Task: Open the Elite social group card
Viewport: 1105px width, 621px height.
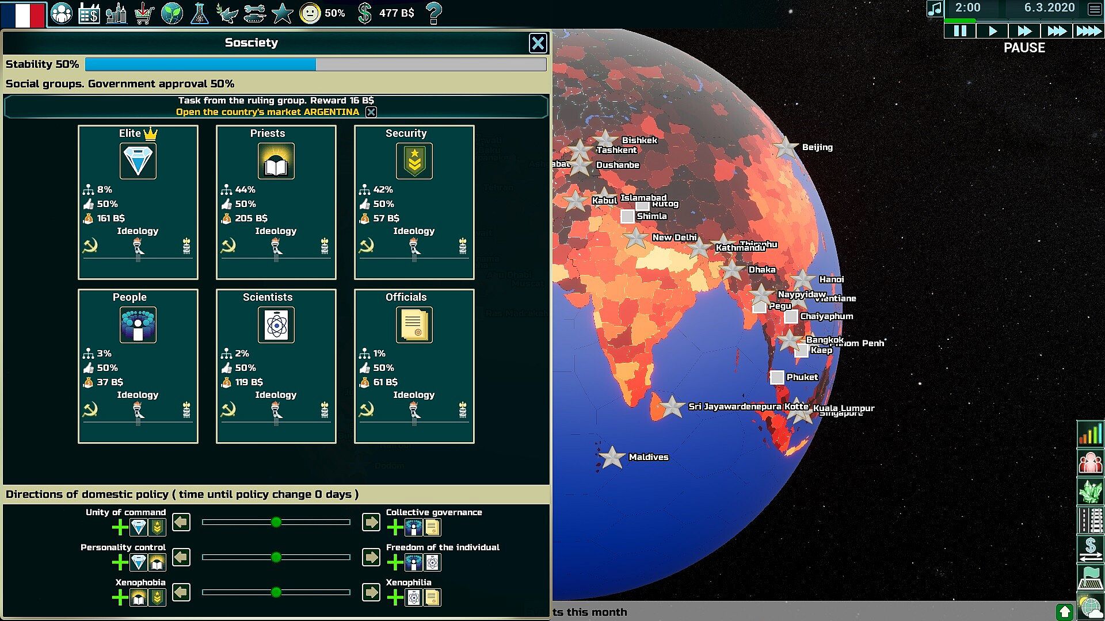Action: [138, 202]
